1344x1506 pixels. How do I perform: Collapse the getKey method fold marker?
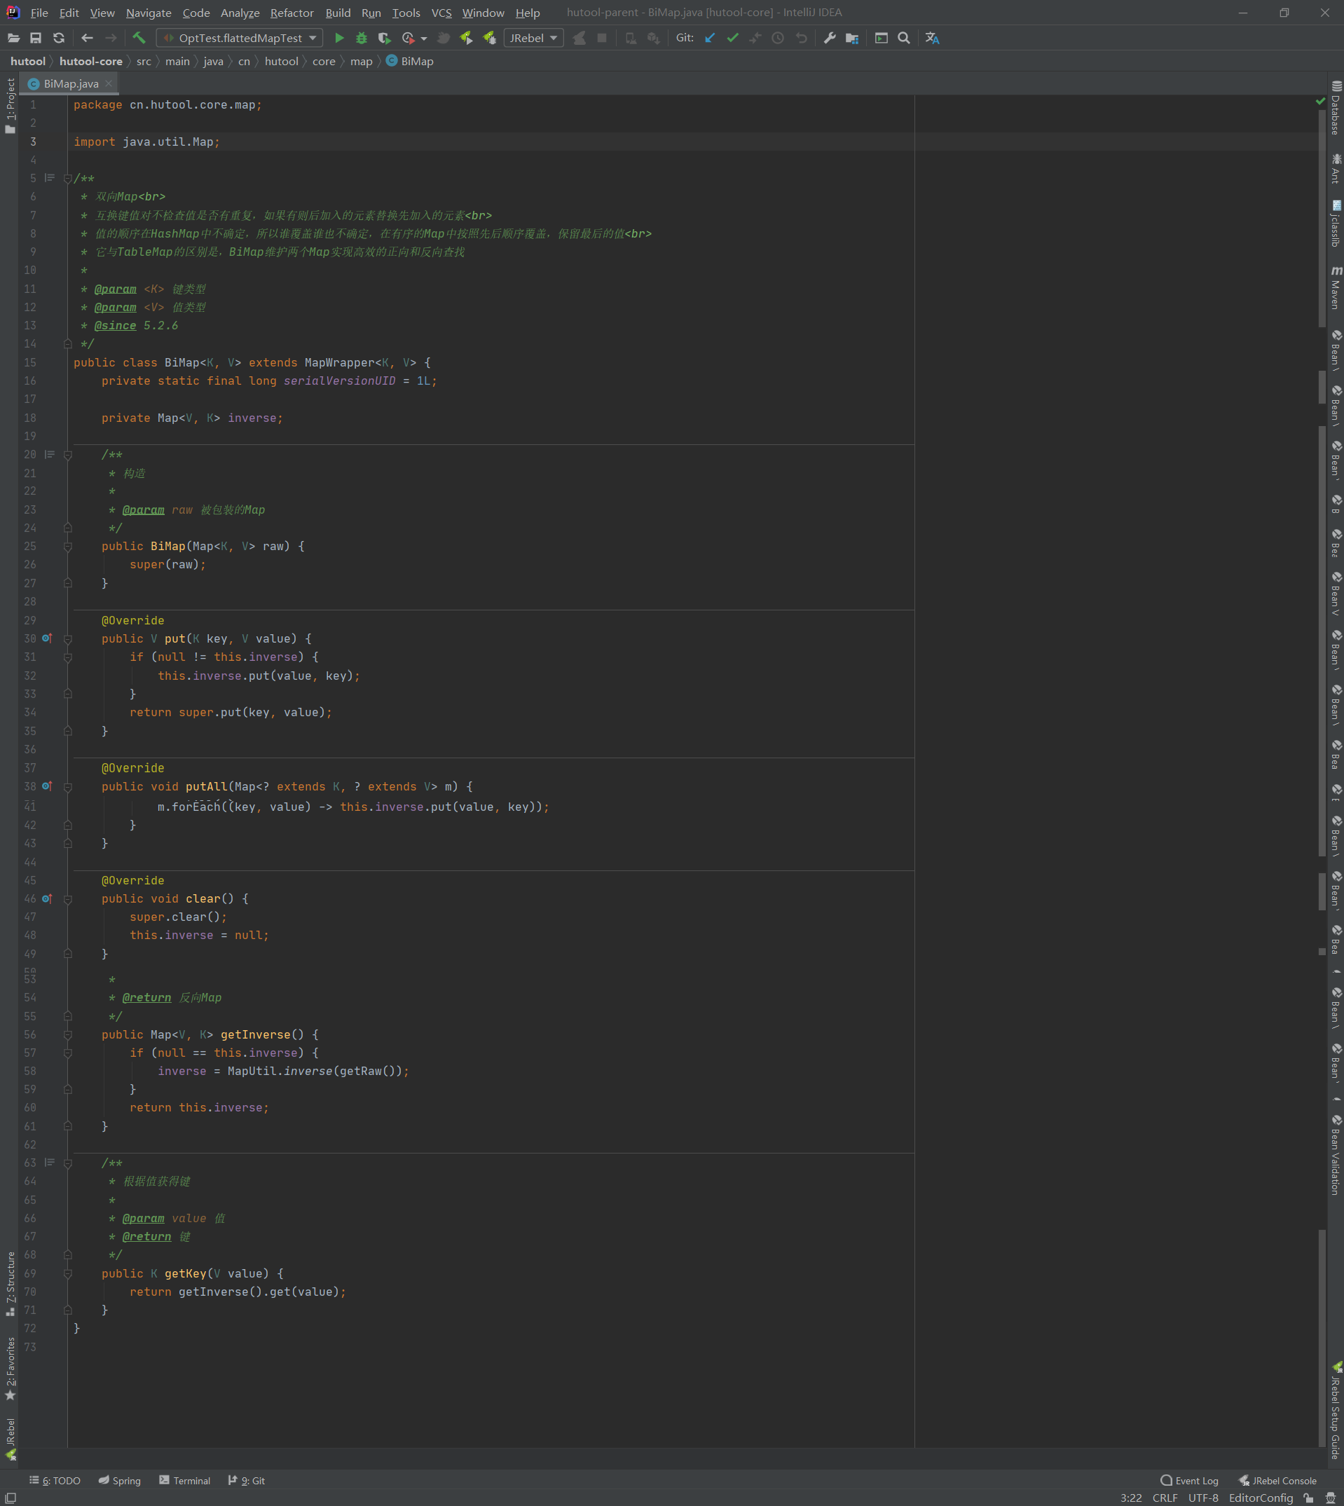tap(67, 1274)
